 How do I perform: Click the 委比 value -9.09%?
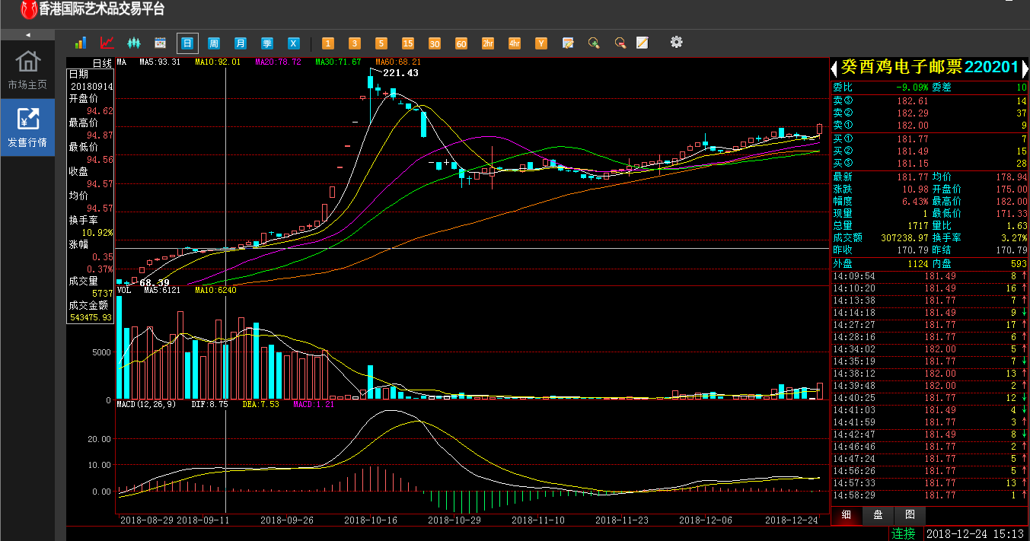click(912, 88)
